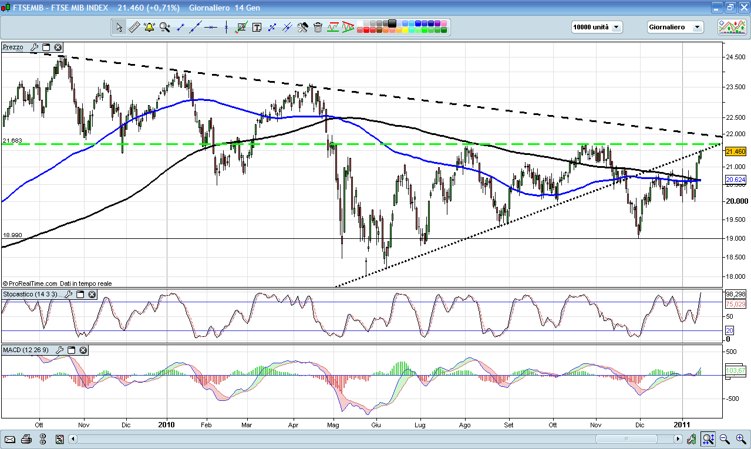Open the hammer and wrench settings tool
The height and width of the screenshot is (449, 751).
coord(302,27)
